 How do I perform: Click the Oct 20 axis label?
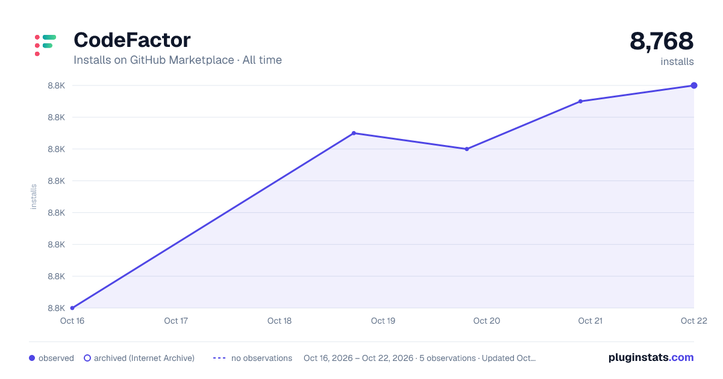486,321
